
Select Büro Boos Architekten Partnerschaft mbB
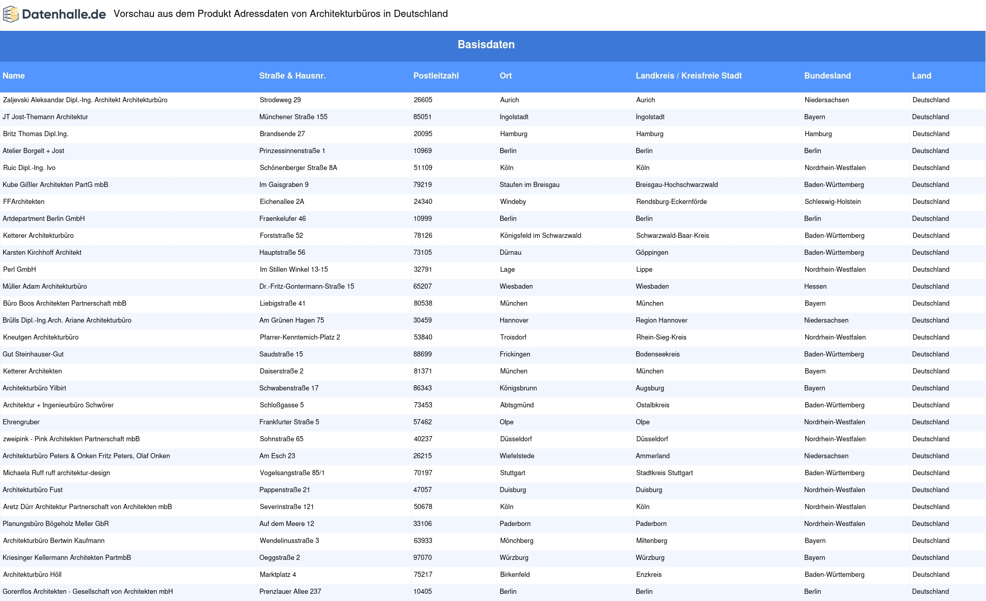pyautogui.click(x=65, y=304)
